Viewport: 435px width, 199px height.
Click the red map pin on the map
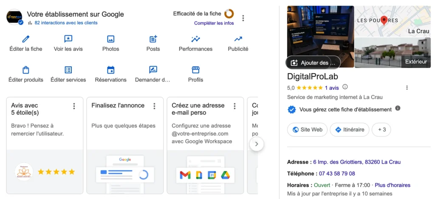pos(384,20)
